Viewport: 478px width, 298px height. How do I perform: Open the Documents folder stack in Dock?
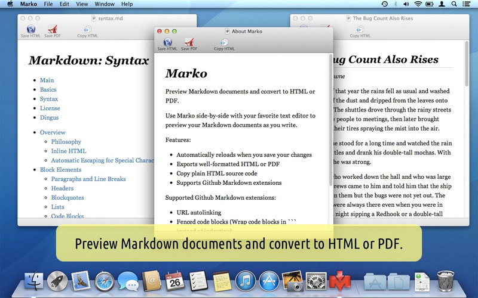point(399,281)
